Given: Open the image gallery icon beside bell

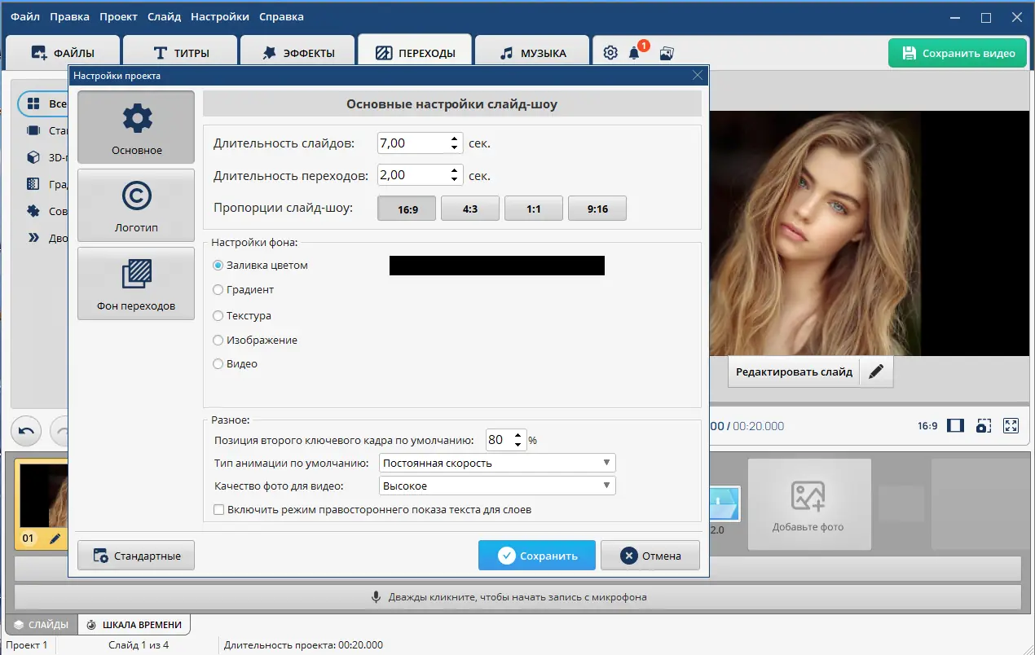Looking at the screenshot, I should pyautogui.click(x=667, y=53).
